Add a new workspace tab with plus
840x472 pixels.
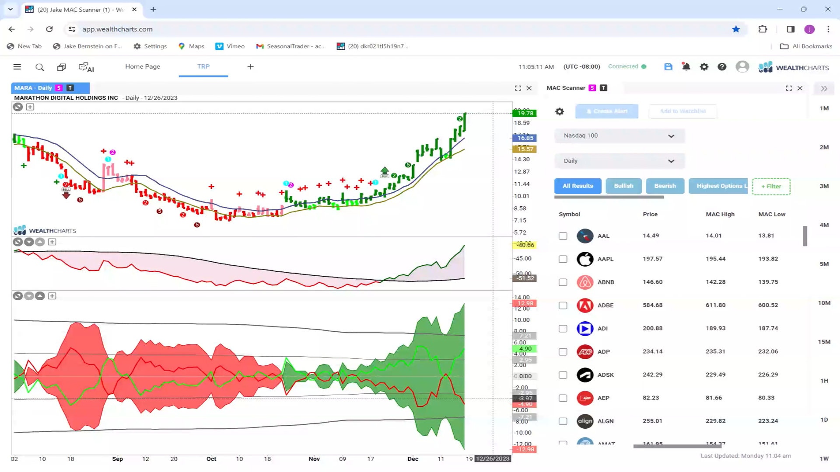[x=250, y=67]
